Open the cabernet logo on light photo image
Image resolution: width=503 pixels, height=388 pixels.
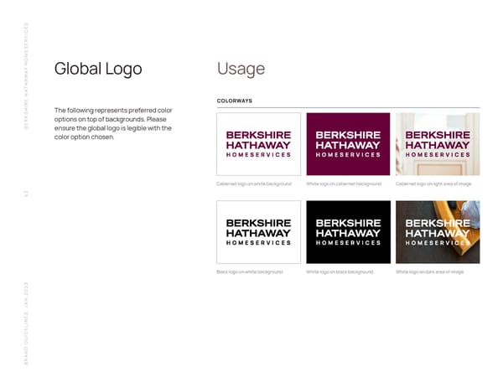(x=437, y=143)
